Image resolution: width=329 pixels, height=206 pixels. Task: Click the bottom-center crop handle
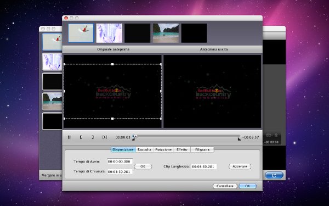coord(112,119)
